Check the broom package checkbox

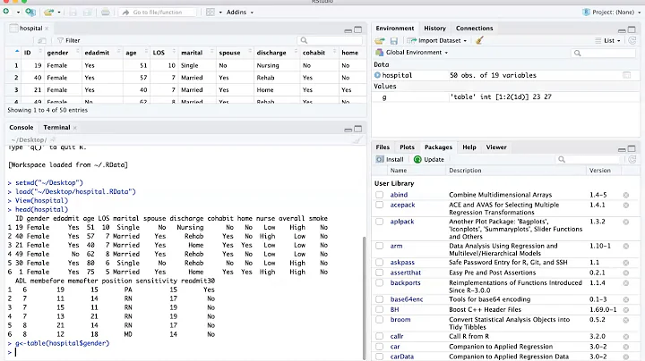[x=379, y=320]
